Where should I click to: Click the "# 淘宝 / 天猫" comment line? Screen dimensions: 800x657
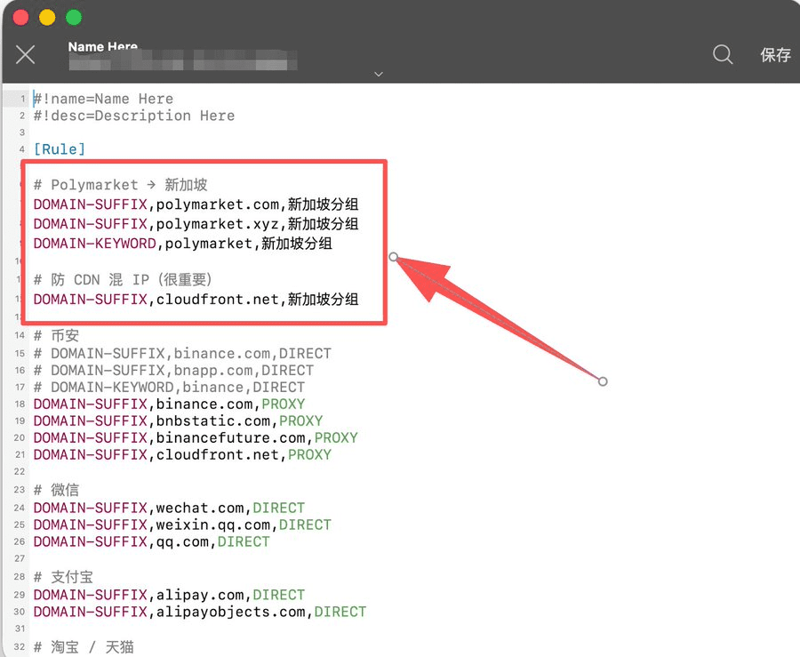click(84, 647)
